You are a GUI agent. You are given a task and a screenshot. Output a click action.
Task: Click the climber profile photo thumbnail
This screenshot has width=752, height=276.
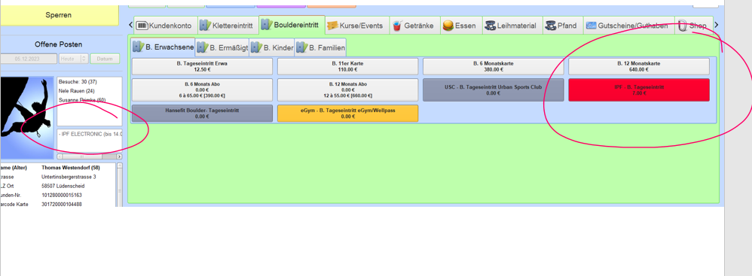click(27, 112)
